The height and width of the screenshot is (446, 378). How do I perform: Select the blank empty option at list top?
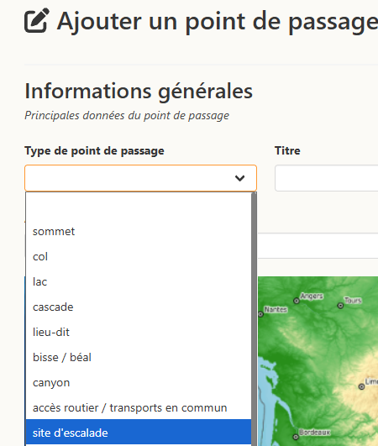click(x=139, y=207)
